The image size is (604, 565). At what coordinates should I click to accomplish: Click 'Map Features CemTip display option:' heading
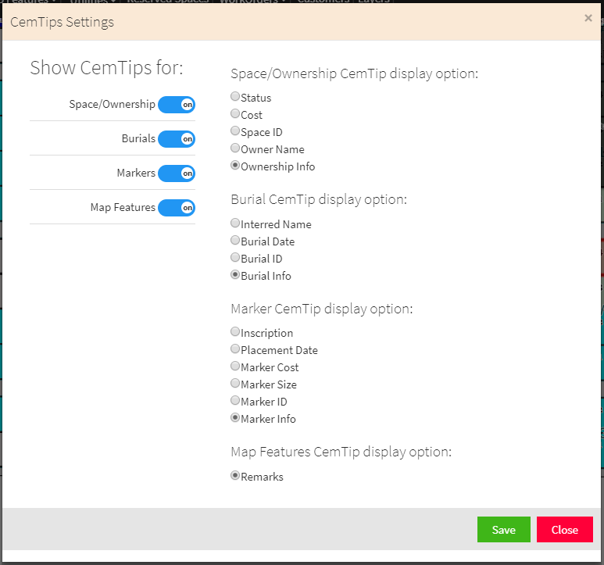[341, 452]
